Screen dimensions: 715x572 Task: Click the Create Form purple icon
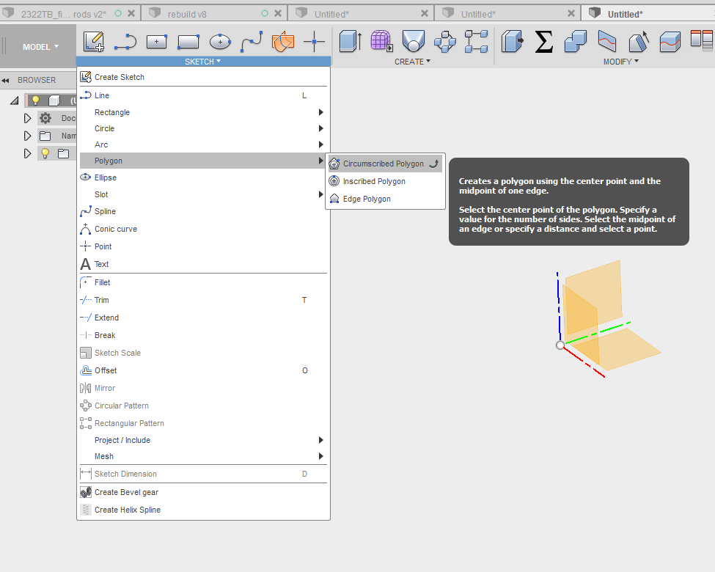pyautogui.click(x=381, y=43)
